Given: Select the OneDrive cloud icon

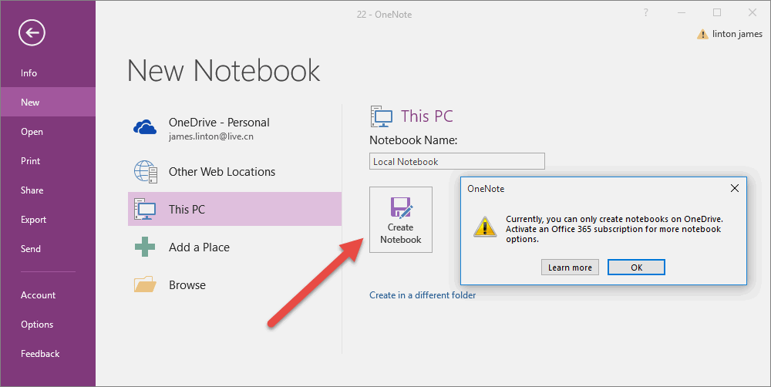Looking at the screenshot, I should (x=146, y=127).
